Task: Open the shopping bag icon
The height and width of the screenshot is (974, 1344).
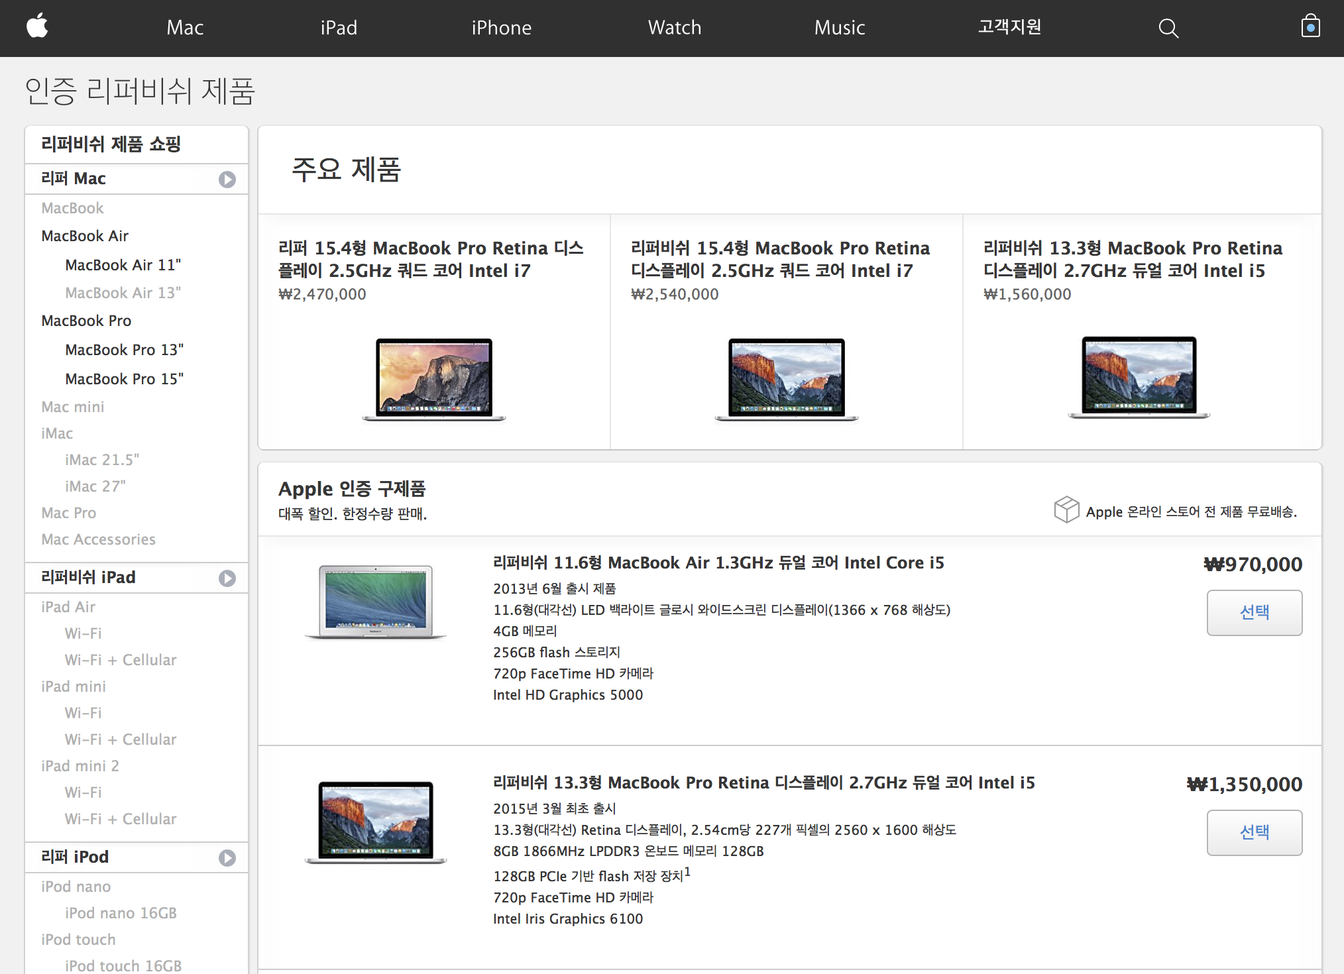Action: tap(1310, 27)
